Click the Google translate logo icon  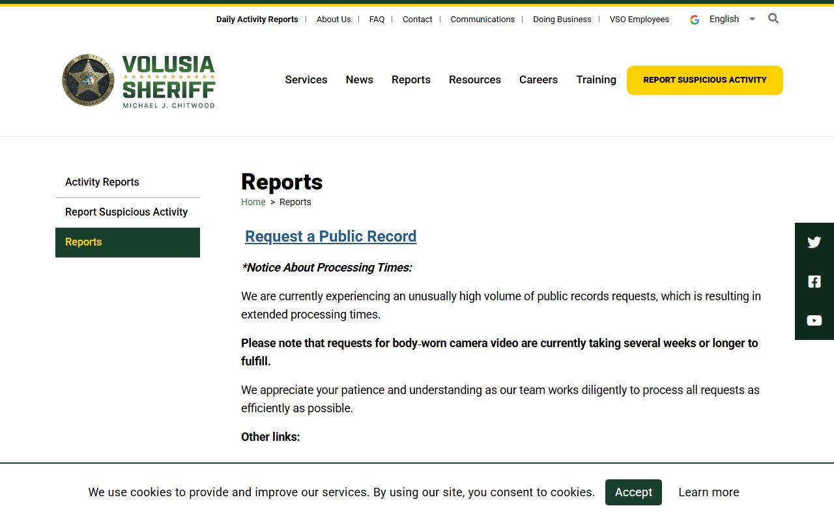point(695,20)
